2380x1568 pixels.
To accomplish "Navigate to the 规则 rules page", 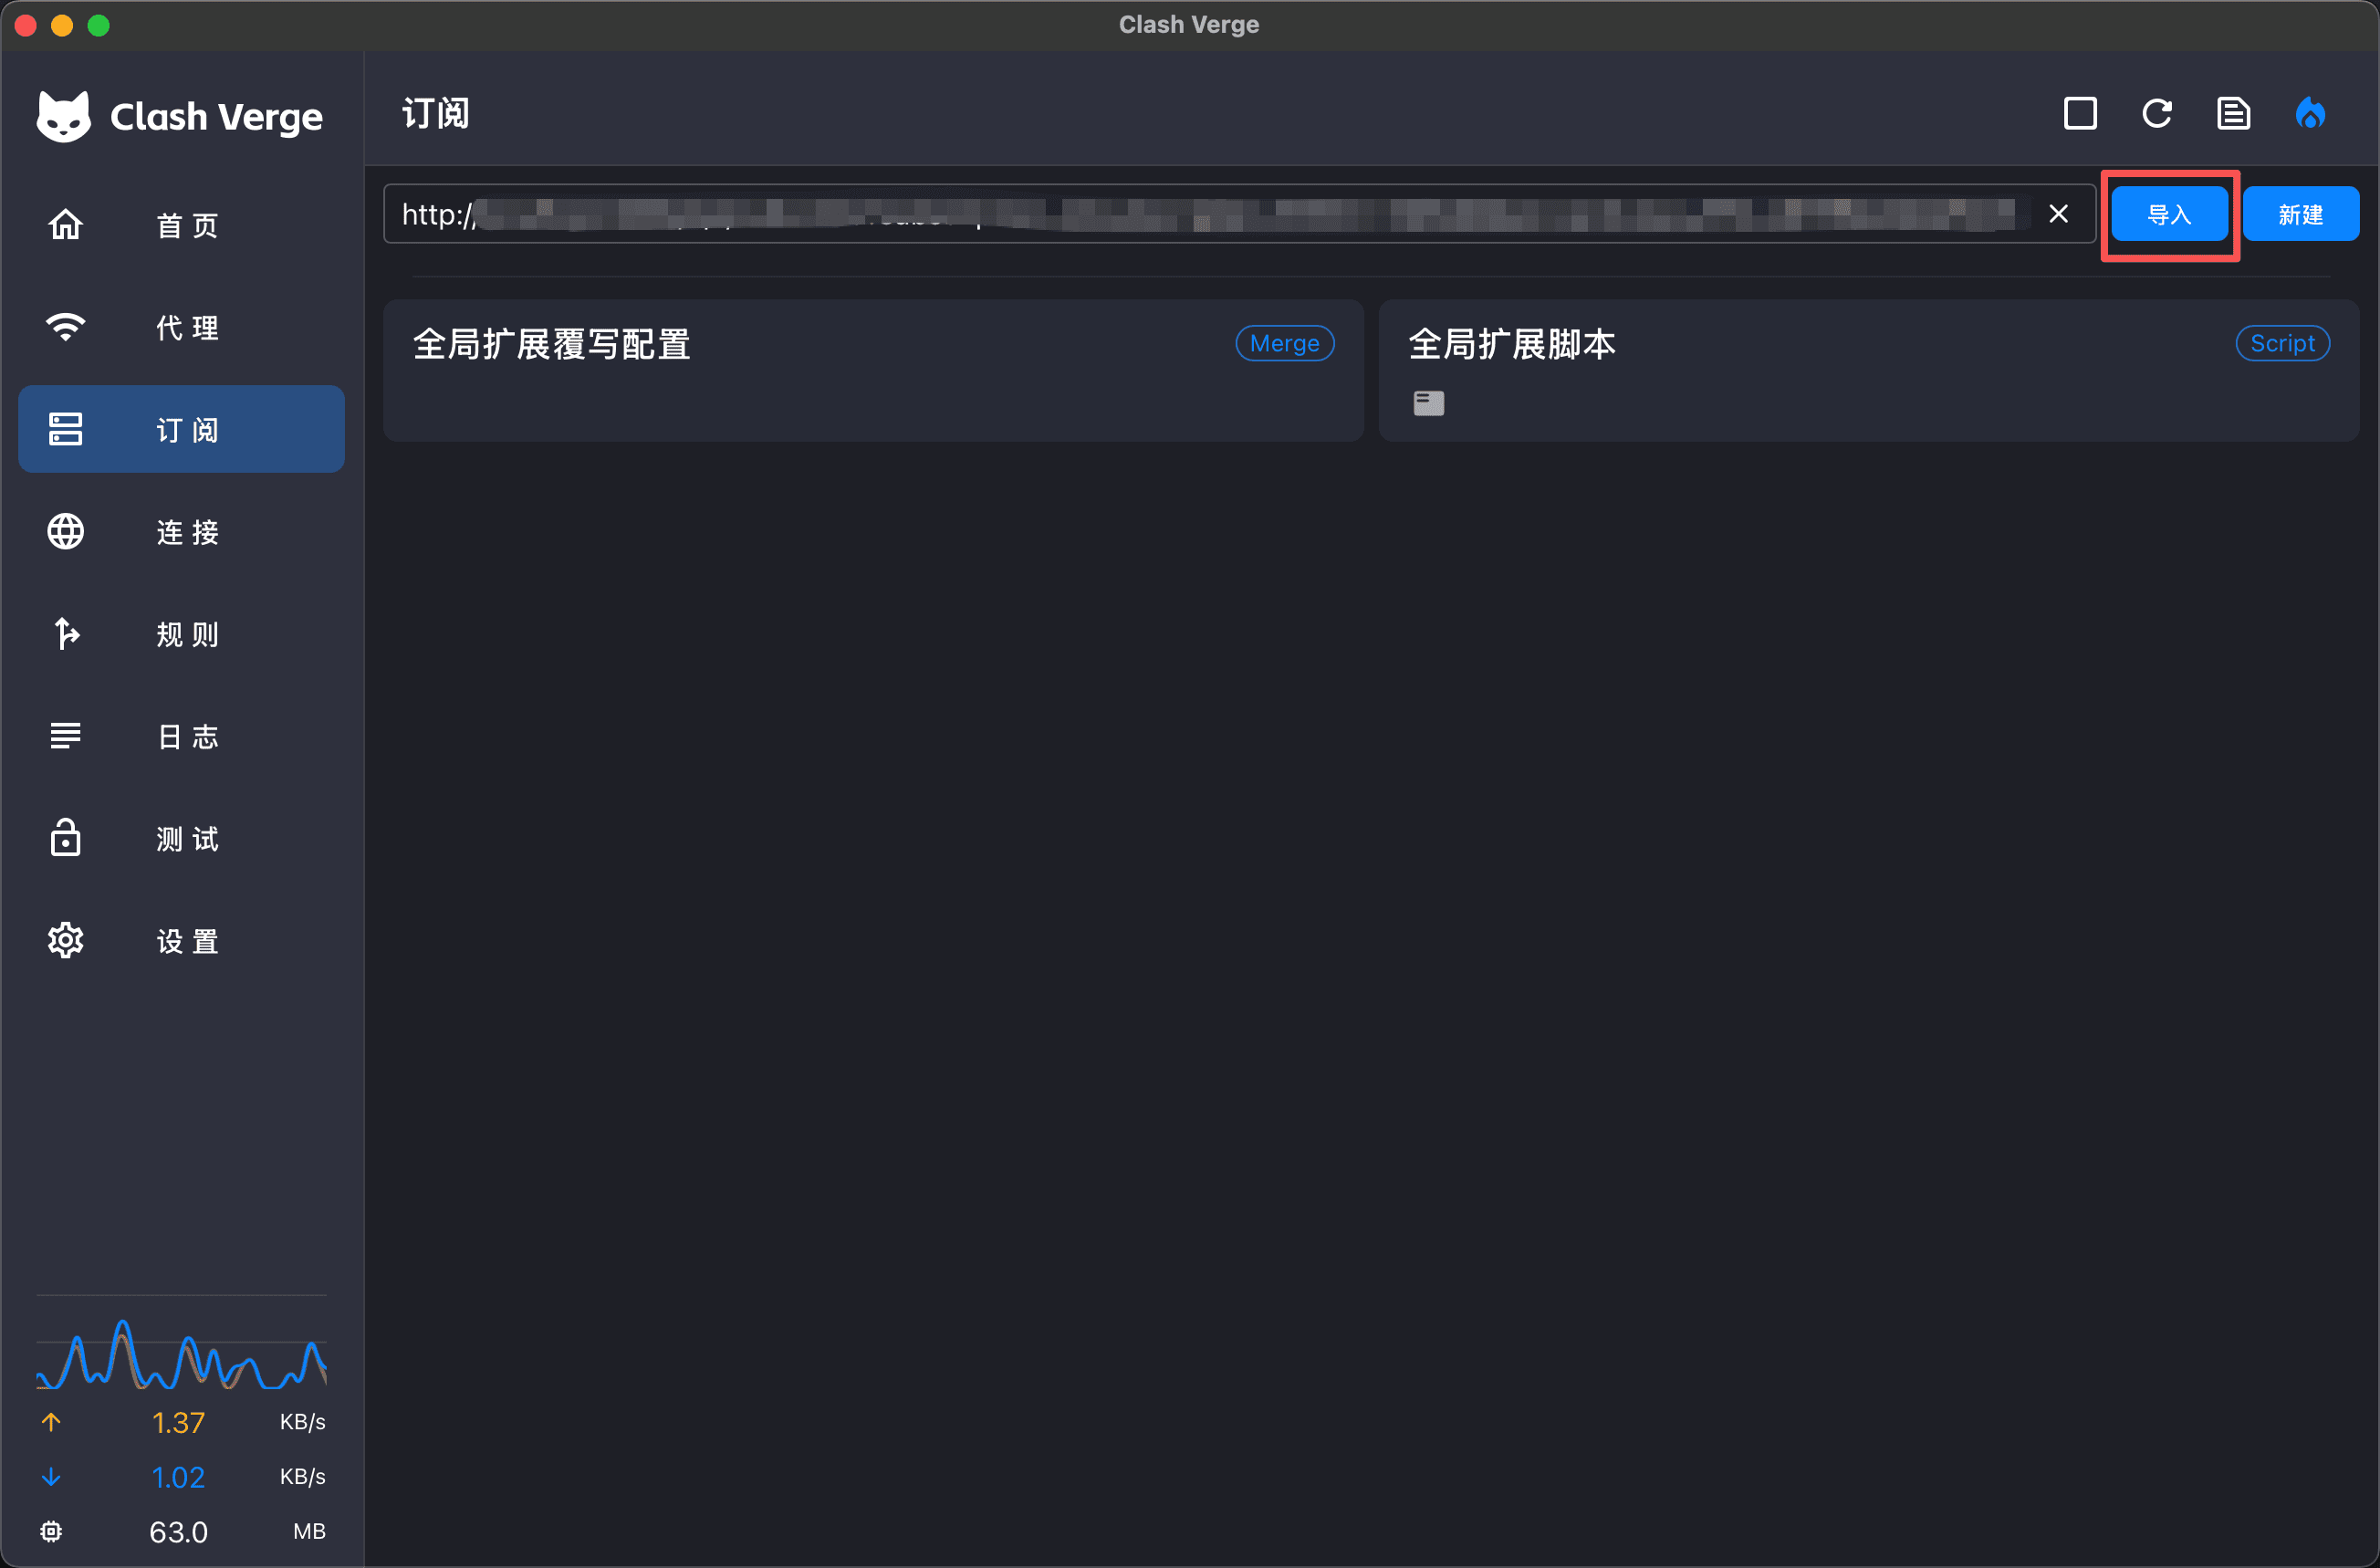I will [x=181, y=634].
